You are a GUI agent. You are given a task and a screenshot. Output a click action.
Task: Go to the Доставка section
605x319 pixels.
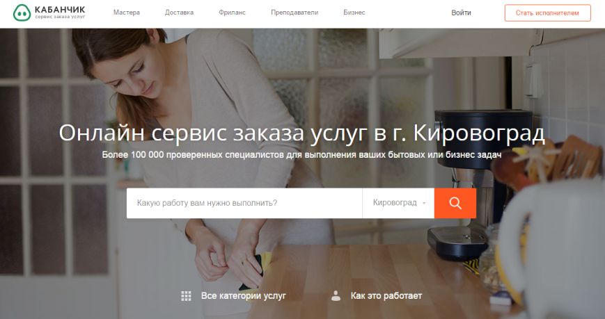(x=179, y=13)
